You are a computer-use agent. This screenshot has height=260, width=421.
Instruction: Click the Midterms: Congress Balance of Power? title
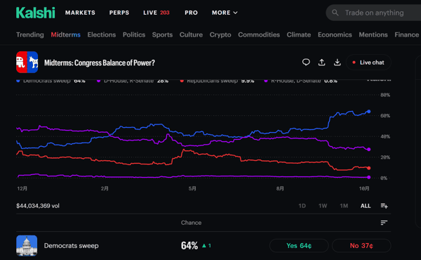(100, 63)
